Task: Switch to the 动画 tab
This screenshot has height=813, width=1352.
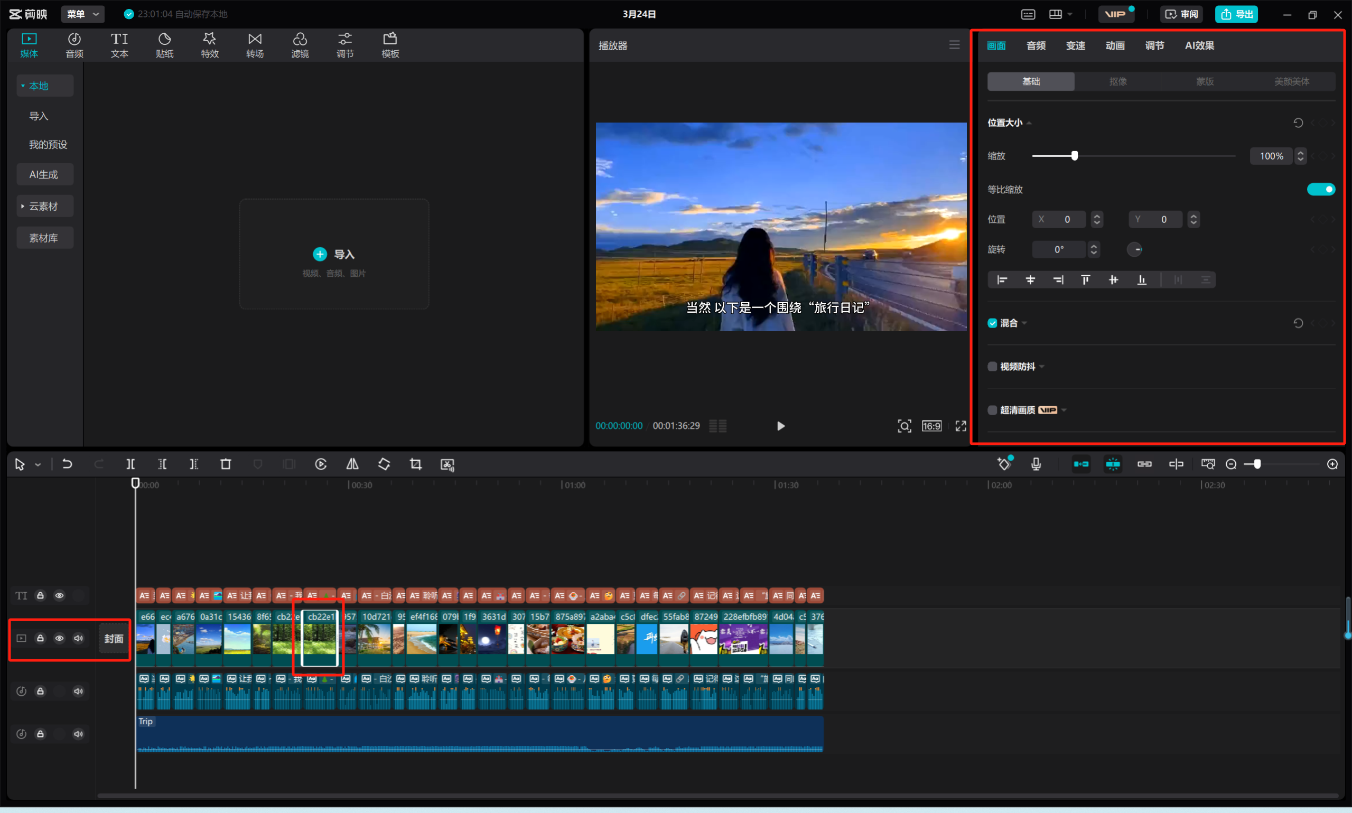Action: pyautogui.click(x=1115, y=45)
